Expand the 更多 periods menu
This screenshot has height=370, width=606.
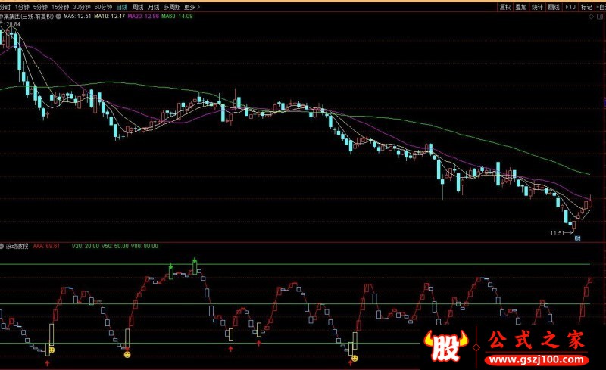point(189,6)
